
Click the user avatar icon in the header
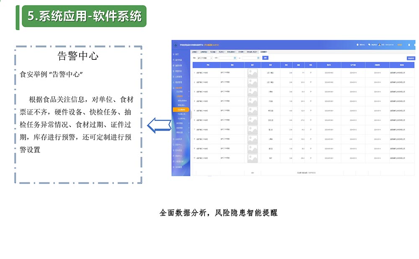380,44
